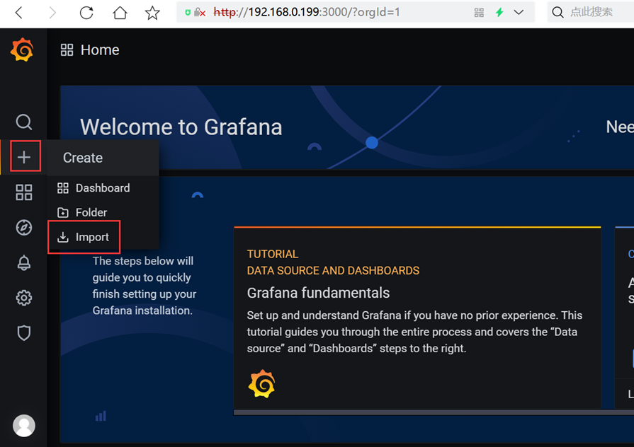Open the Grafana fundamentals tutorial card
634x447 pixels.
tap(417, 318)
